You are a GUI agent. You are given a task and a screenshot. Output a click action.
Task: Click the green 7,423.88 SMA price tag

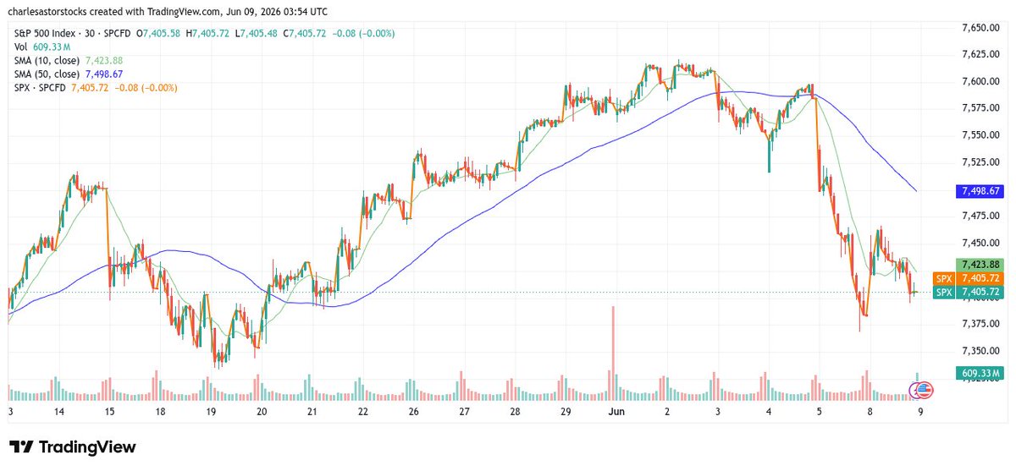(x=979, y=264)
